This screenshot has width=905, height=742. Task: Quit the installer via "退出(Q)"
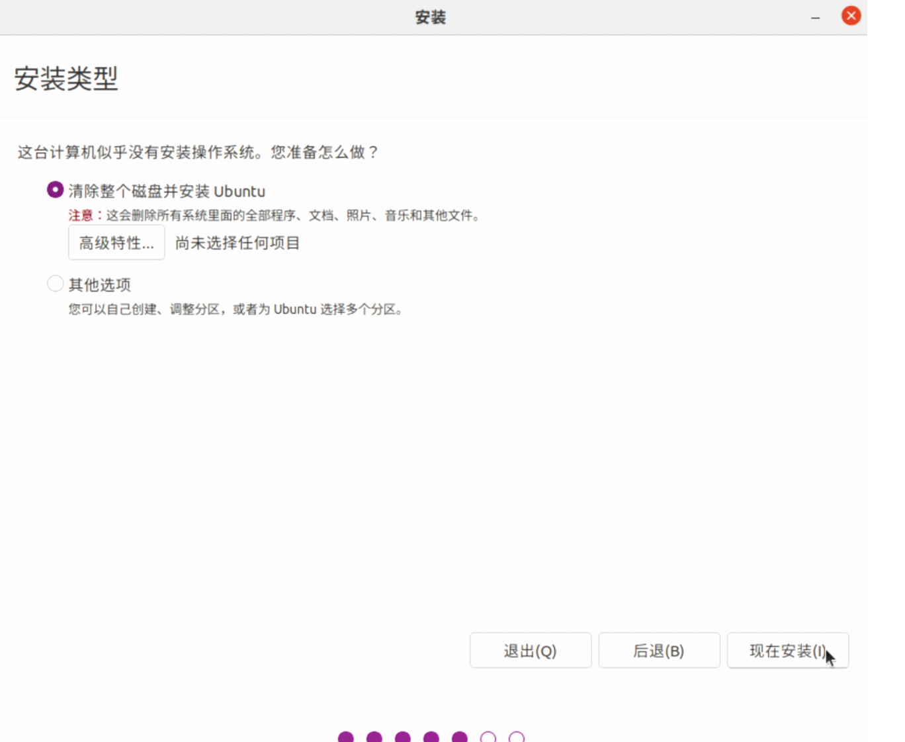coord(531,651)
